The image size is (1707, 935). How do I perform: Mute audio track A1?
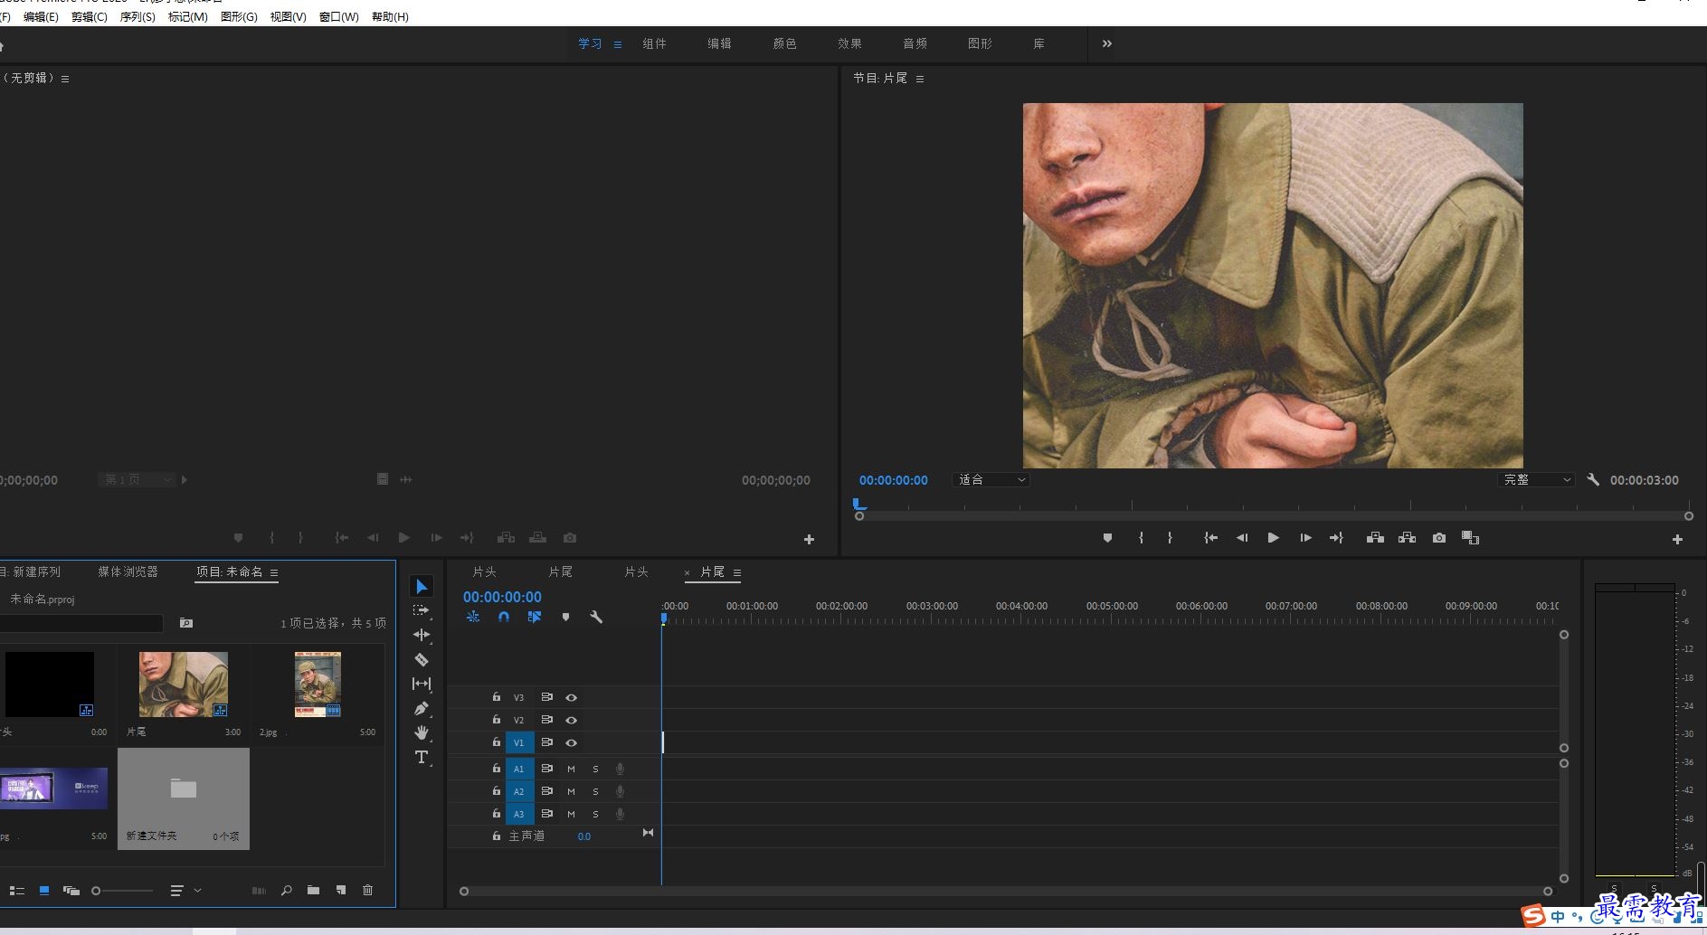[x=571, y=769]
